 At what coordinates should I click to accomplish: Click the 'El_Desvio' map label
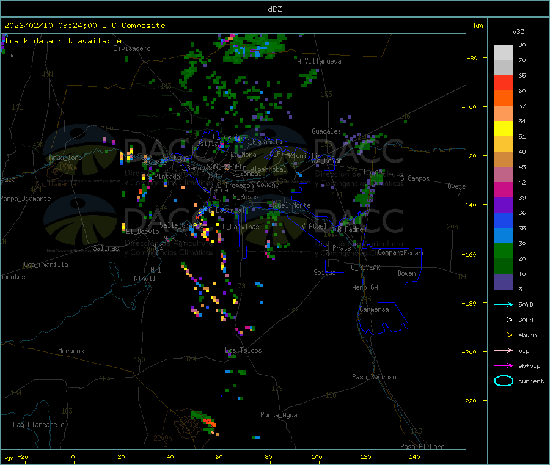point(142,232)
